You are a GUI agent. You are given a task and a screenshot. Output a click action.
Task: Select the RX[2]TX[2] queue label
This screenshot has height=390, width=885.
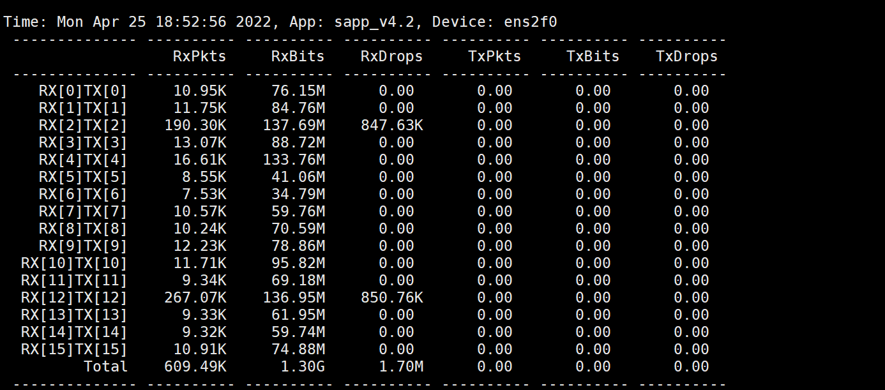coord(83,125)
